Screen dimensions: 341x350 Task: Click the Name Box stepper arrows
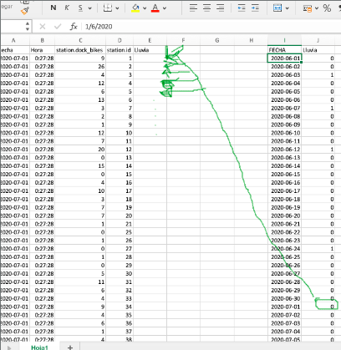pyautogui.click(x=28, y=27)
